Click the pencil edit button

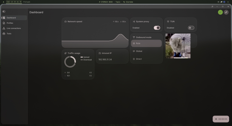pyautogui.click(x=226, y=12)
